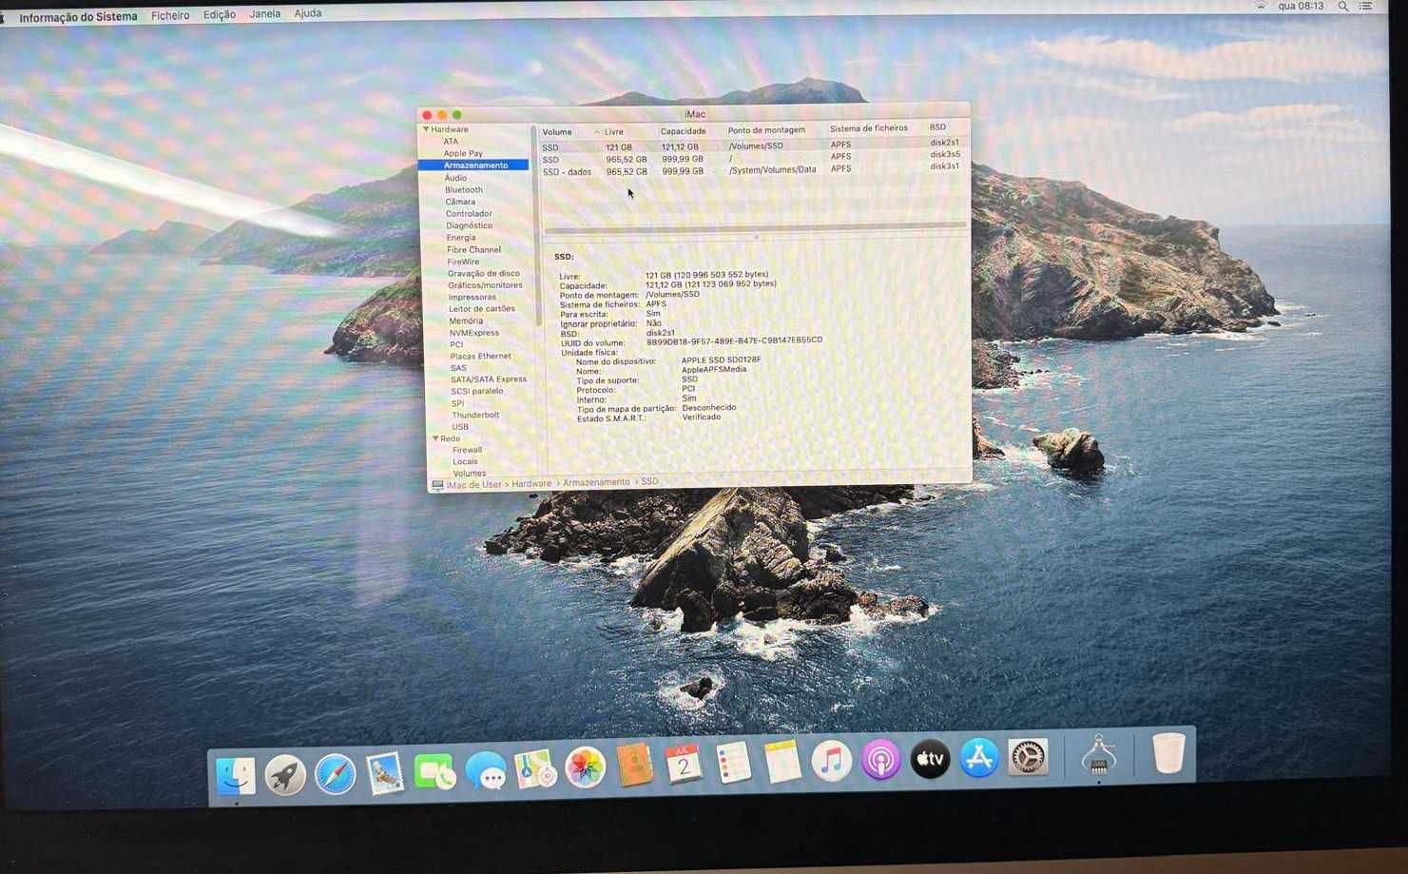This screenshot has width=1408, height=874.
Task: Open App Store from the dock
Action: click(979, 758)
